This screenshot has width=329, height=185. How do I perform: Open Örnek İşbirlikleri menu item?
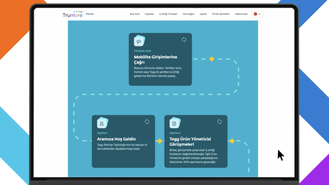[221, 14]
